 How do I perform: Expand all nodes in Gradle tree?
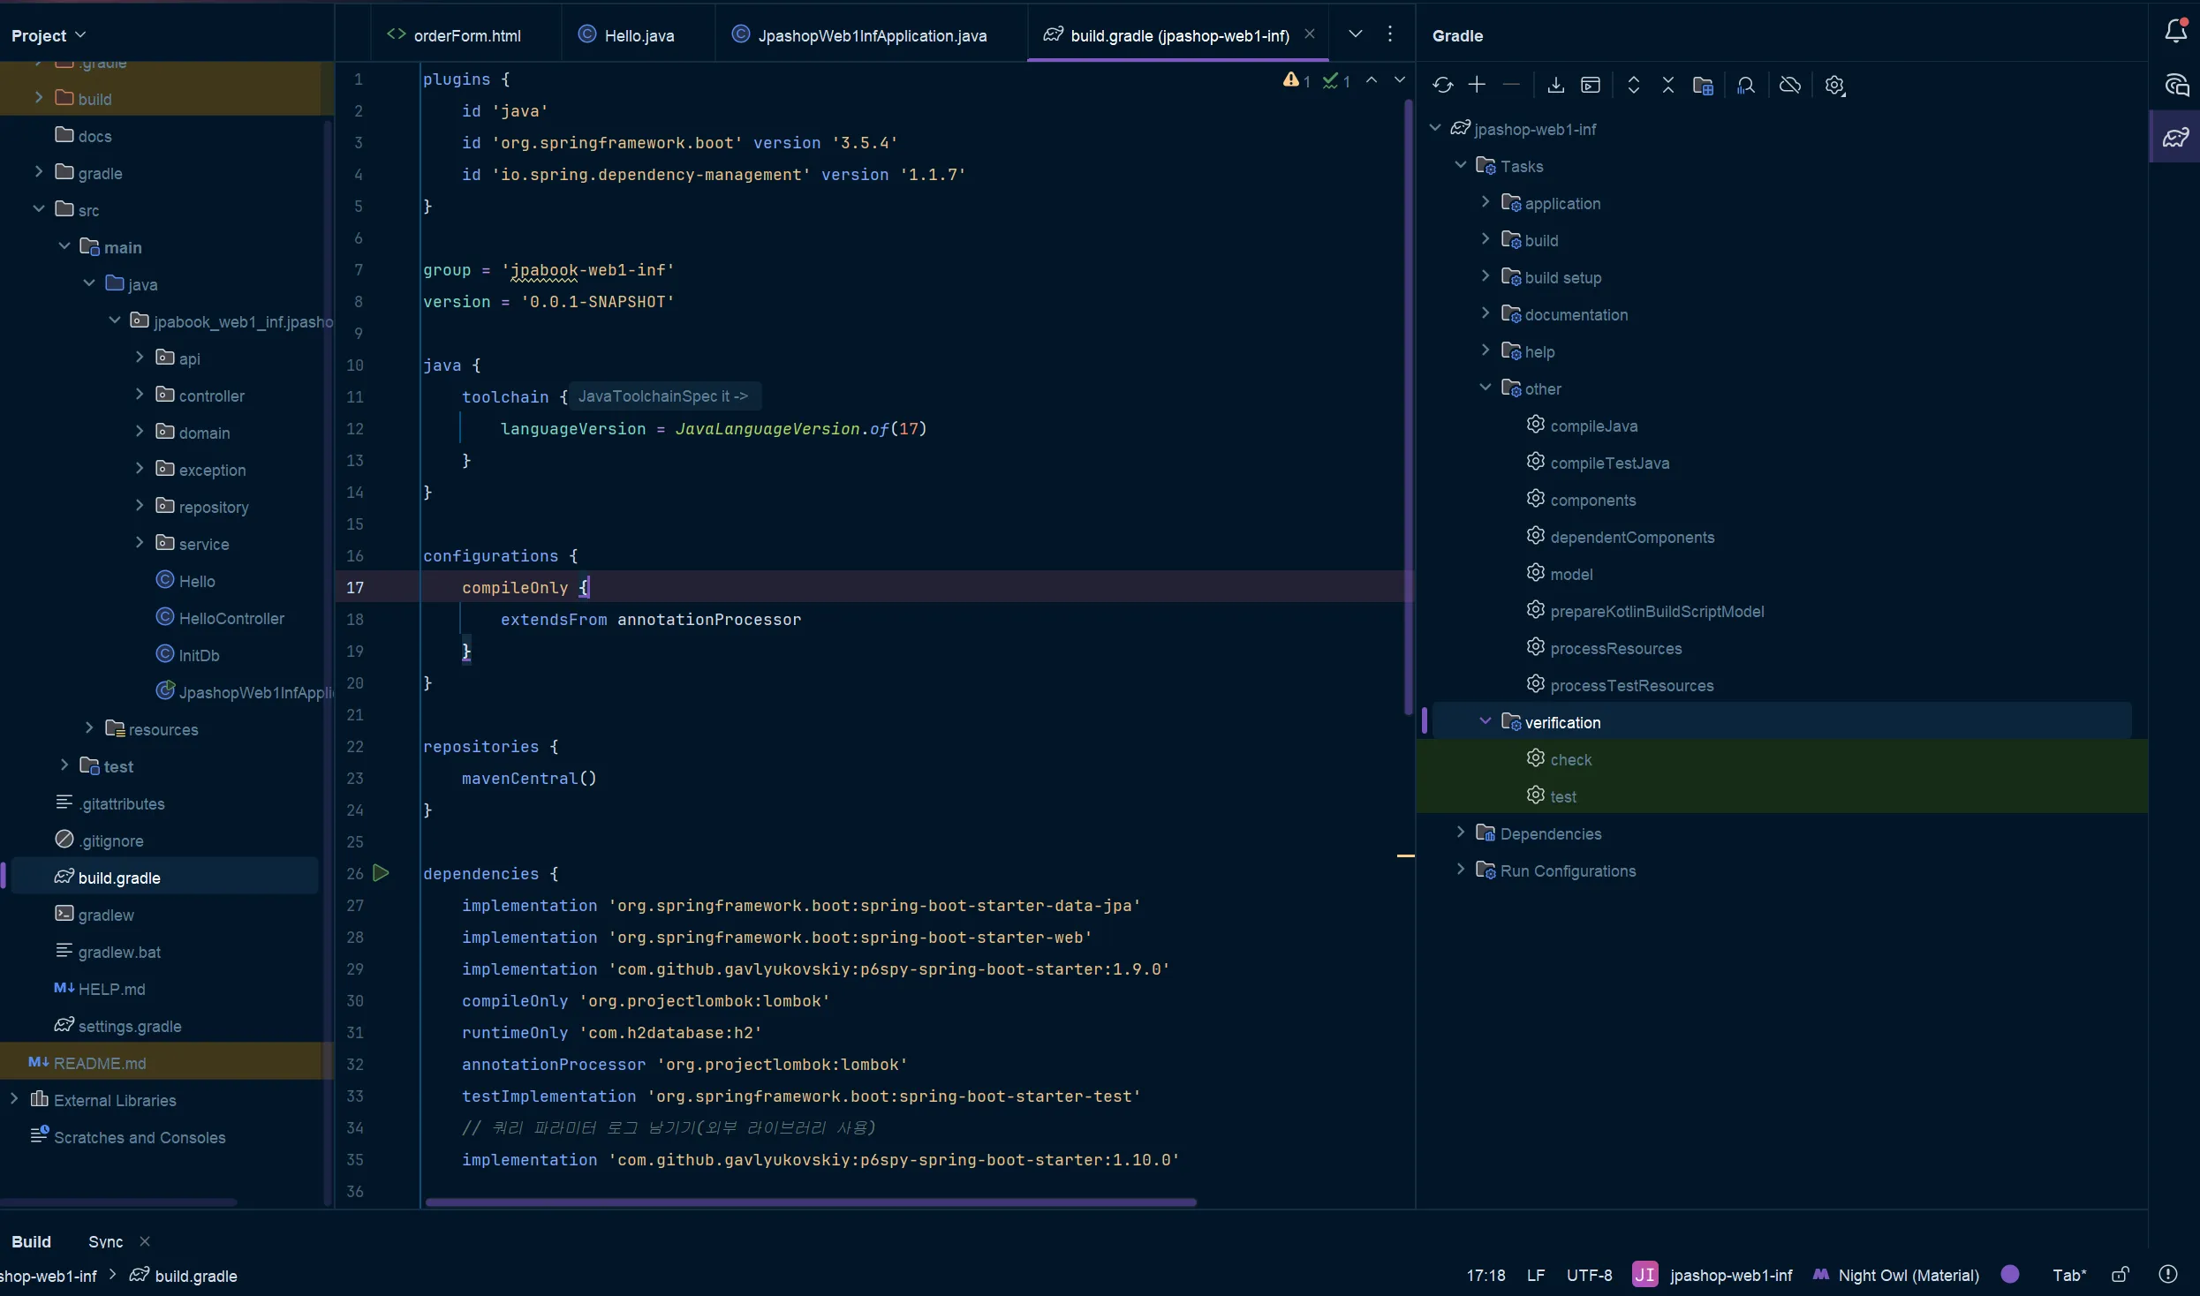[1633, 85]
